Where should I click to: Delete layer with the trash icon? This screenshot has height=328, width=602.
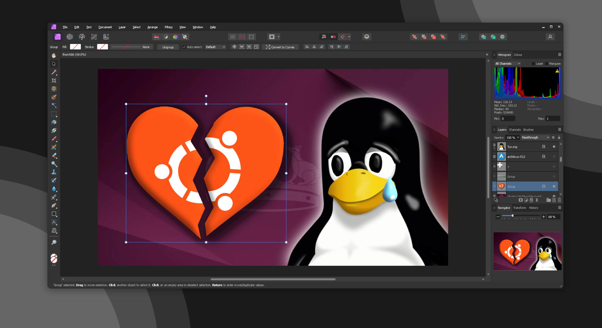point(559,200)
